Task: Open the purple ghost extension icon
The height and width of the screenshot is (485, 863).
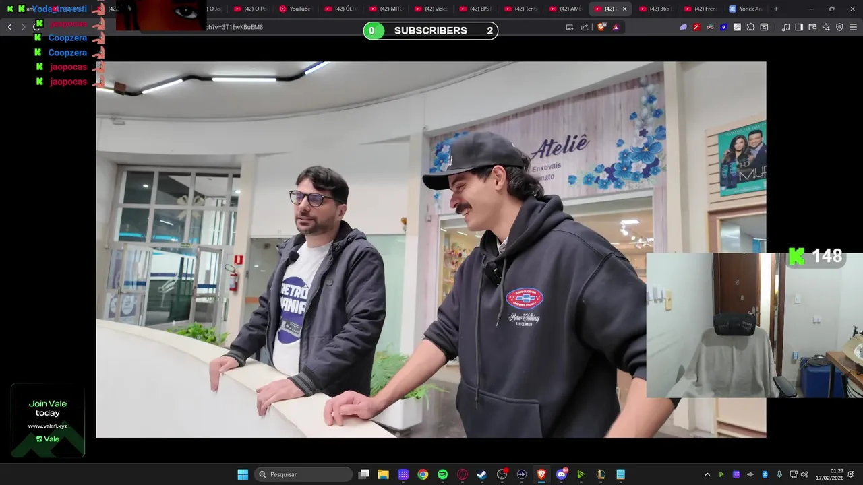Action: 683,27
